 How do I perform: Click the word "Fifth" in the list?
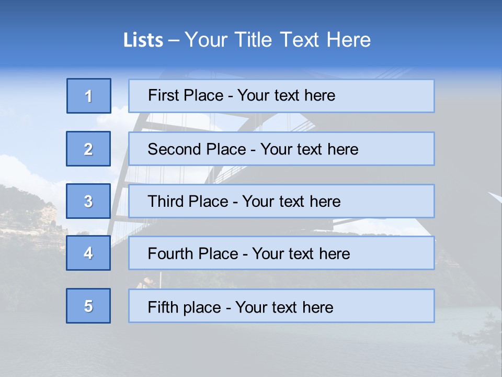[163, 307]
